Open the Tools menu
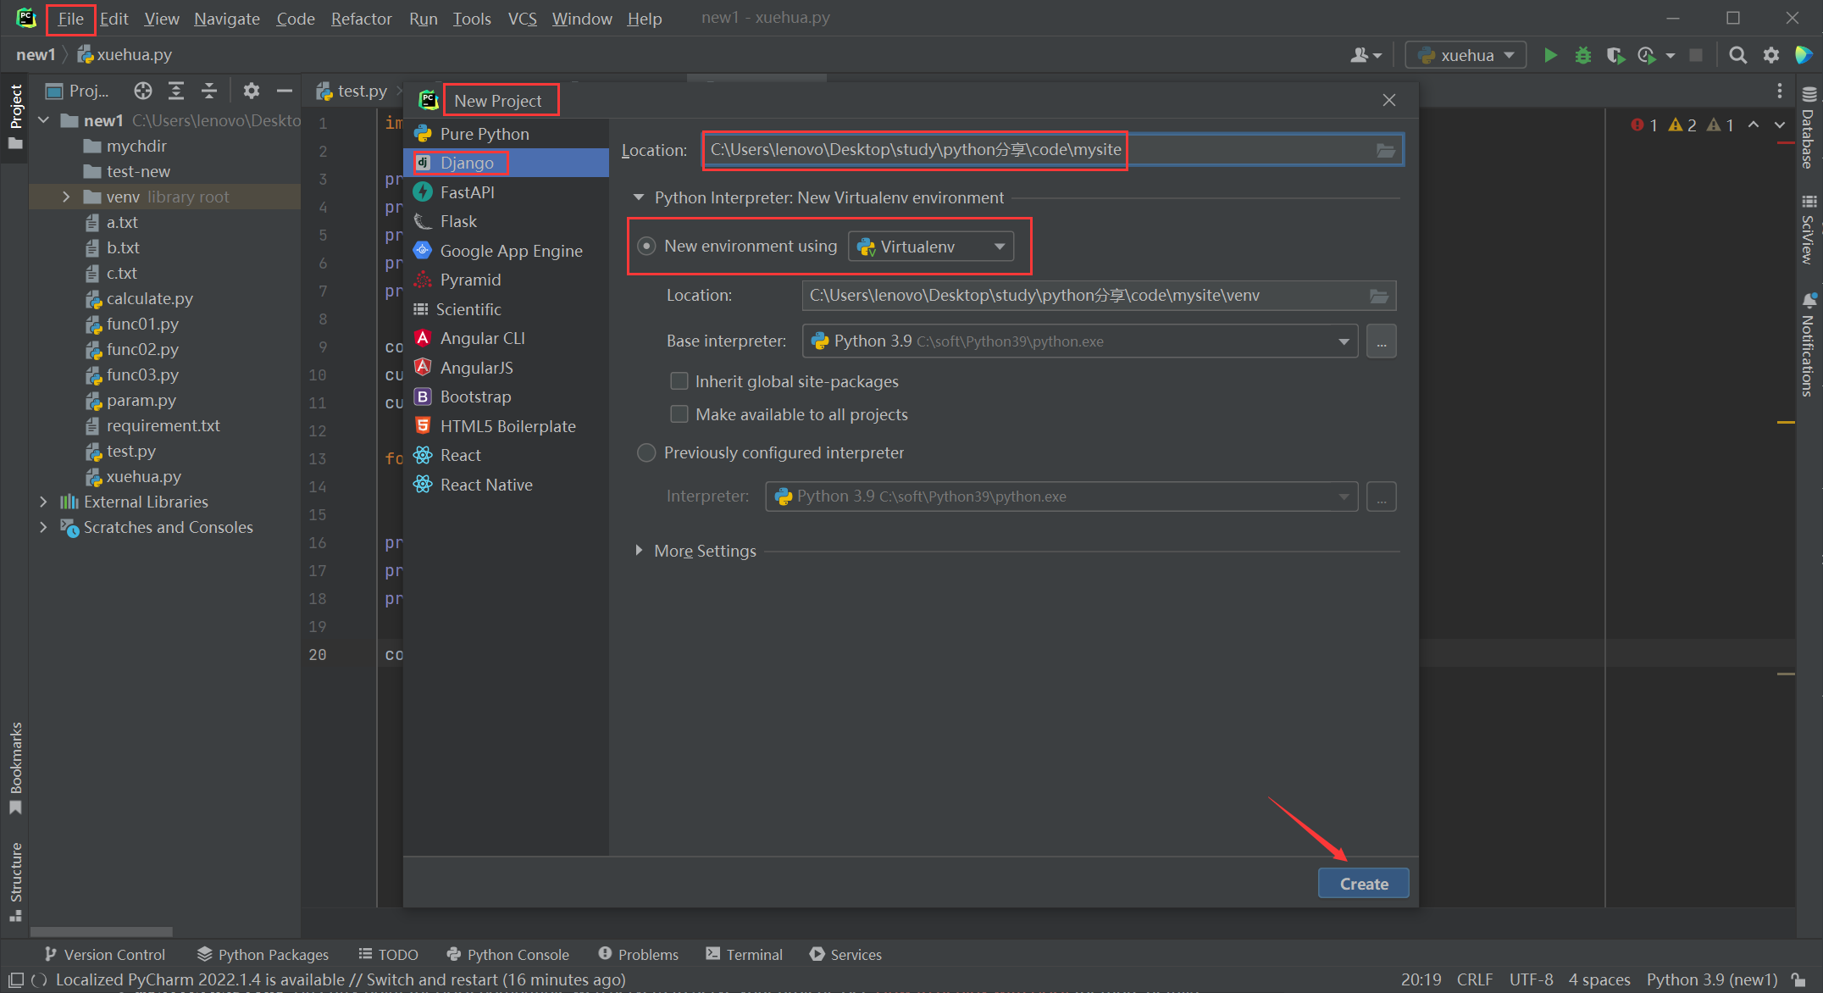Image resolution: width=1823 pixels, height=993 pixels. pos(471,19)
